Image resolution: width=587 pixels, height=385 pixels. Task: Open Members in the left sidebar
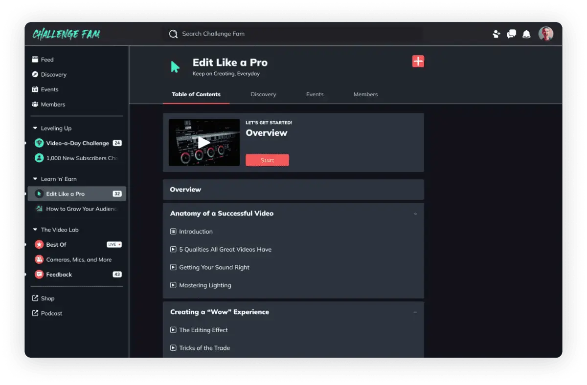(x=53, y=105)
